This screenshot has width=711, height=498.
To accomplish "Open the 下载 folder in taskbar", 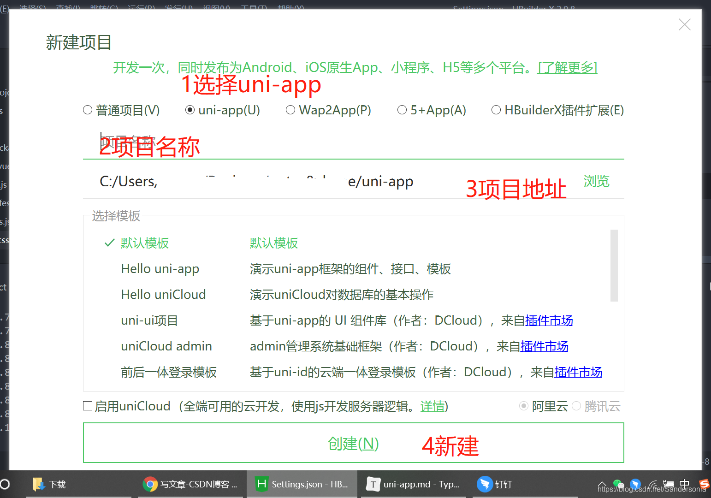I will (78, 484).
